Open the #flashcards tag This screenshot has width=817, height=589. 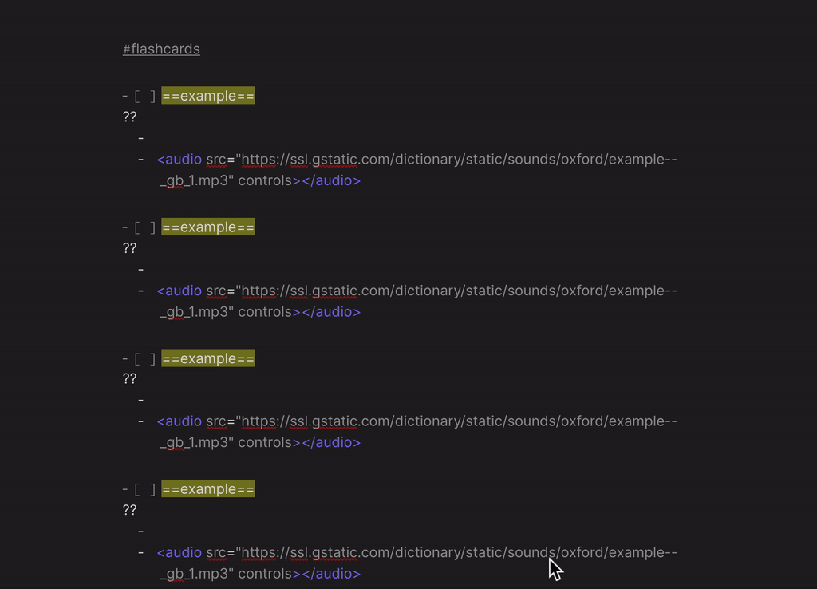(161, 49)
